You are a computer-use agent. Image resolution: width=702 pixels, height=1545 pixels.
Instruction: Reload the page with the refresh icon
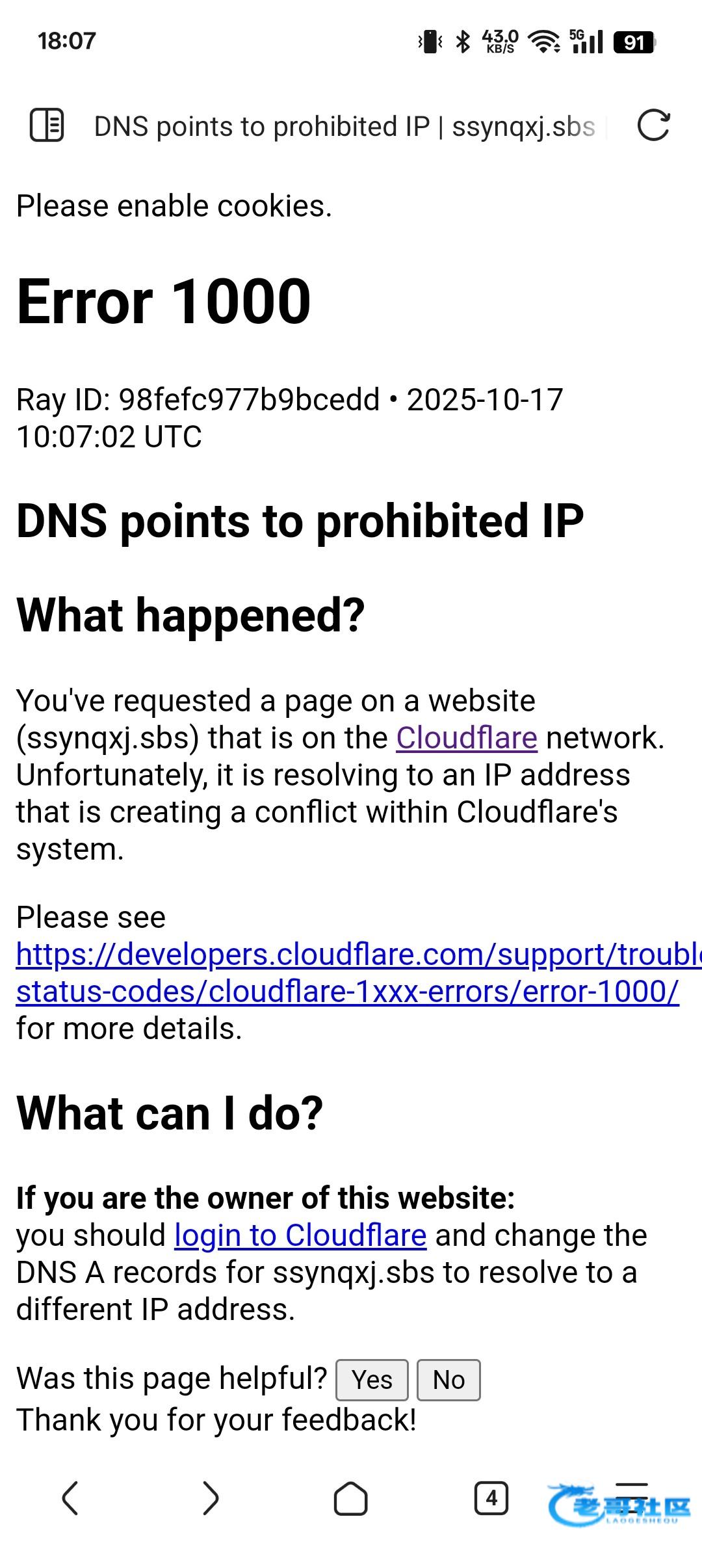pyautogui.click(x=653, y=125)
